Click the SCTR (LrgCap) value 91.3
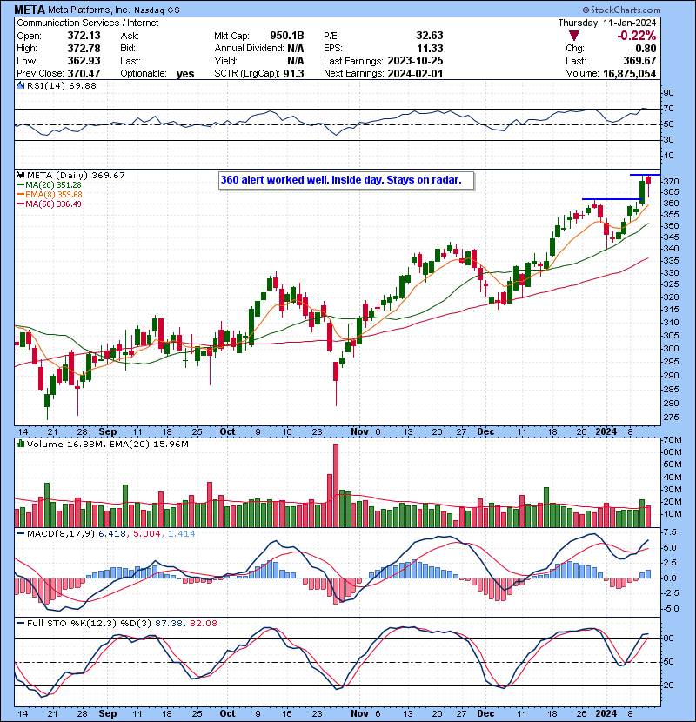The height and width of the screenshot is (722, 696). pos(294,73)
